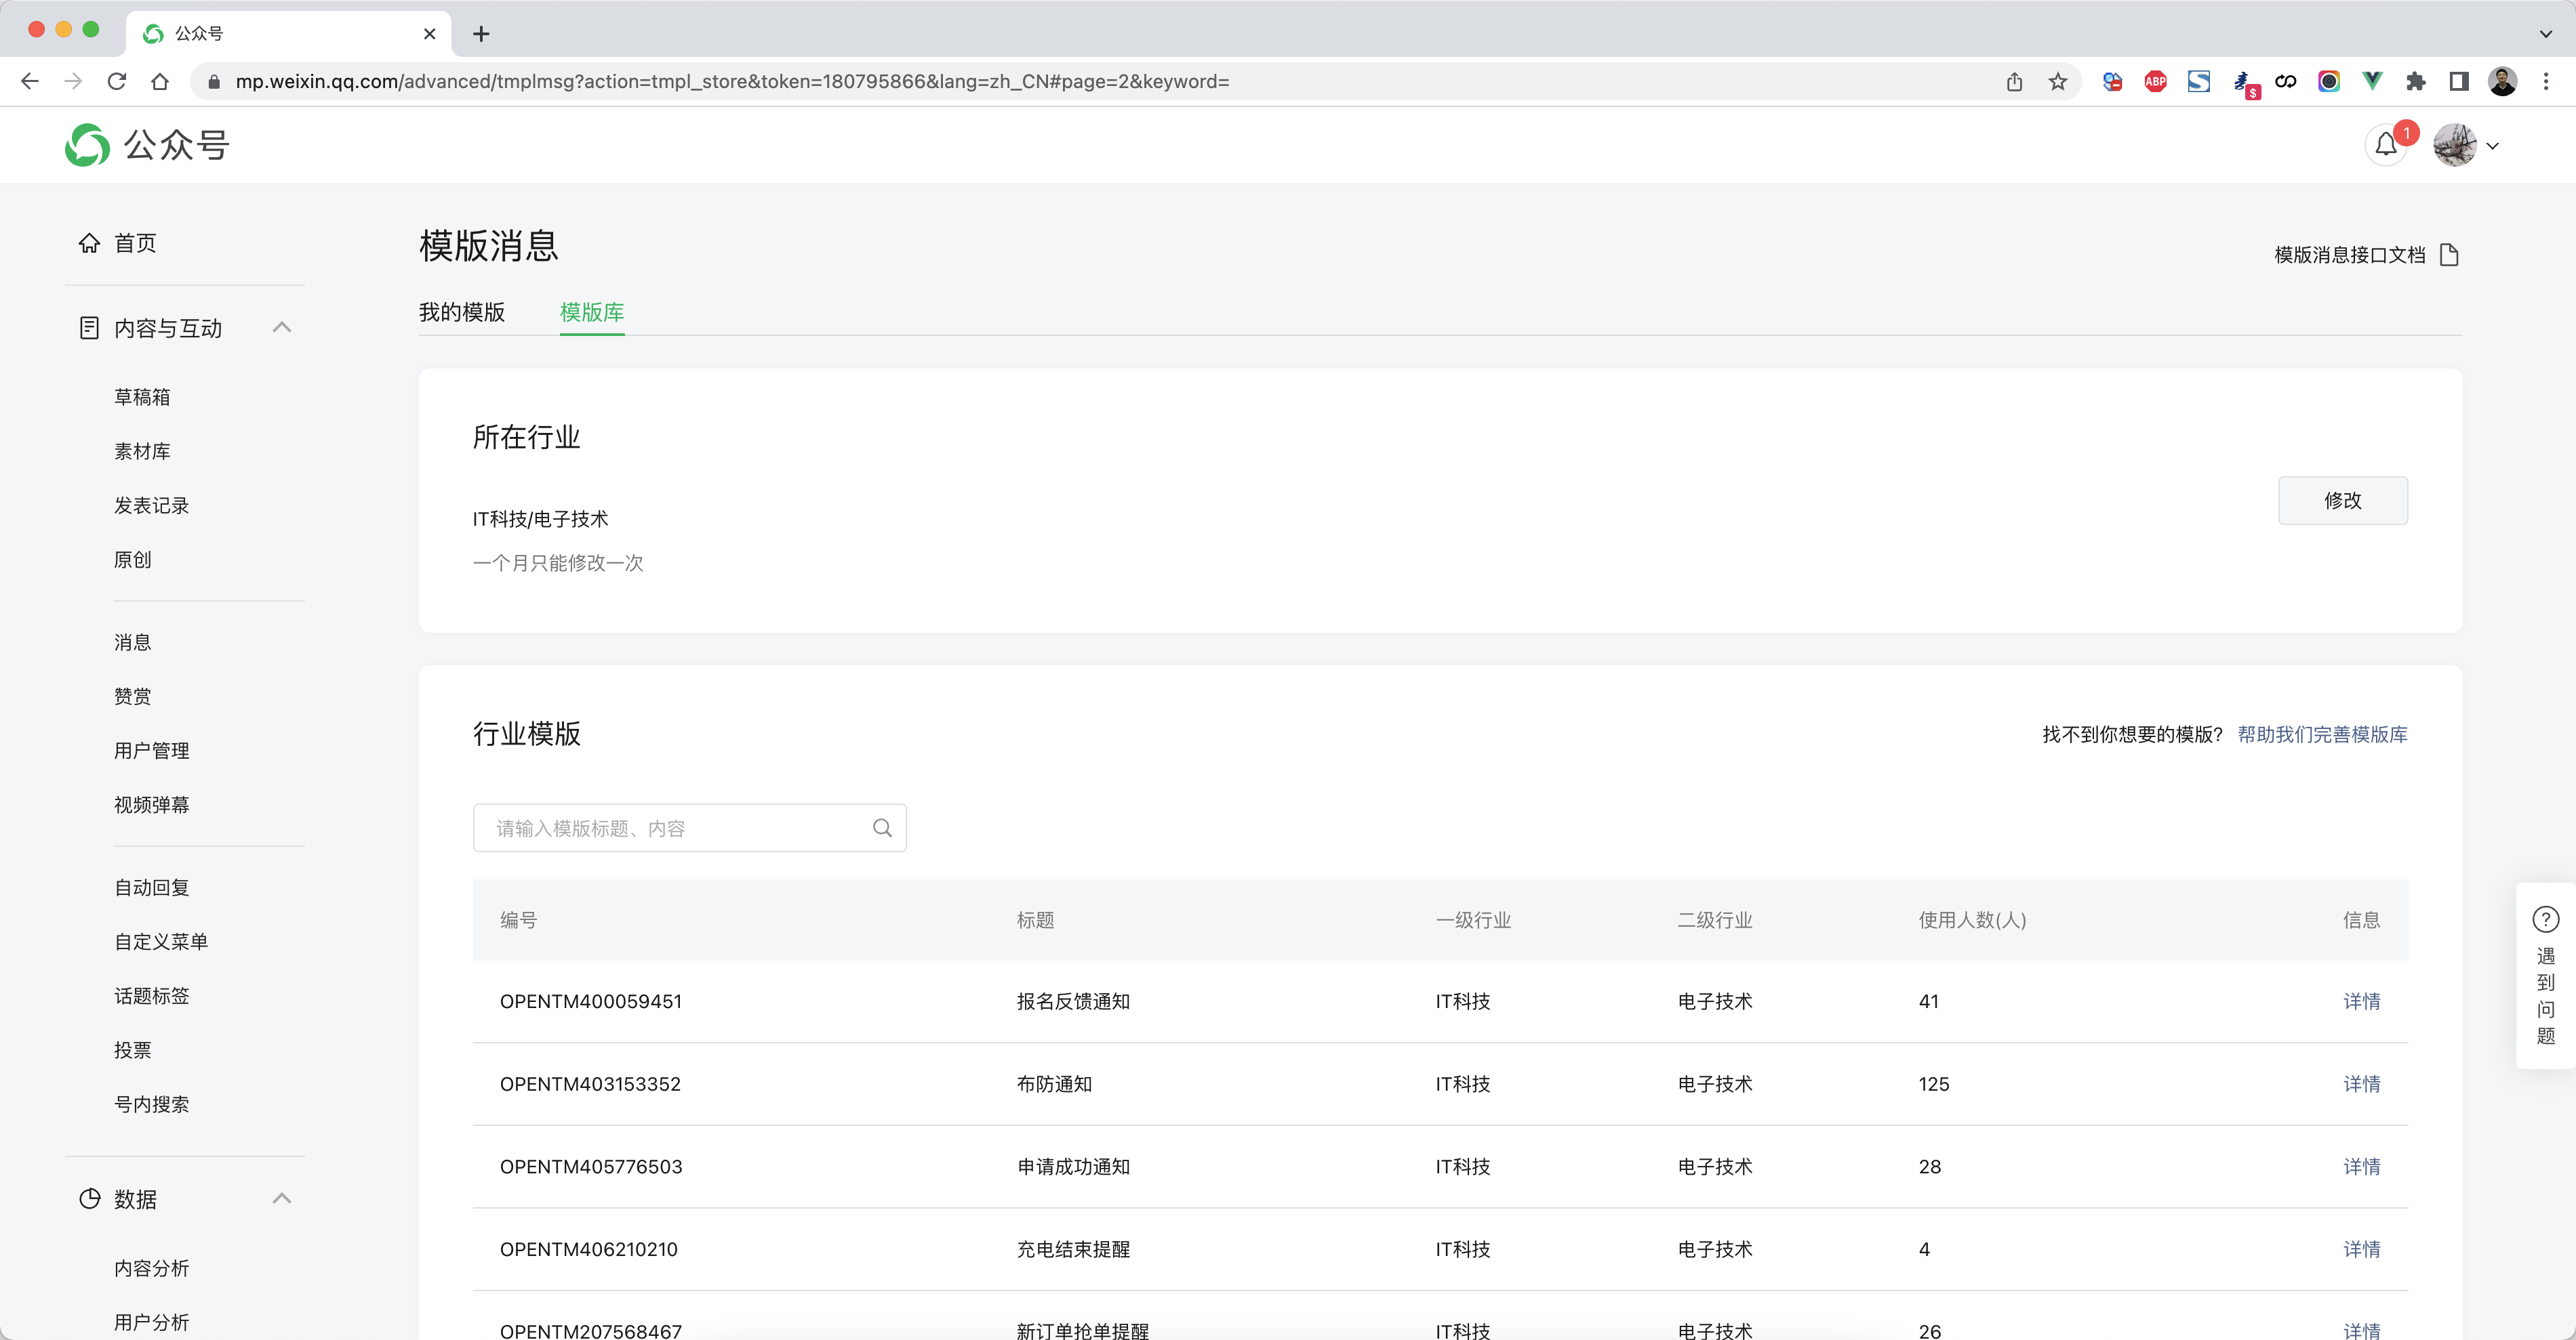Screen dimensions: 2576x1340
Task: Collapse the 数据 sidebar section
Action: click(282, 1198)
